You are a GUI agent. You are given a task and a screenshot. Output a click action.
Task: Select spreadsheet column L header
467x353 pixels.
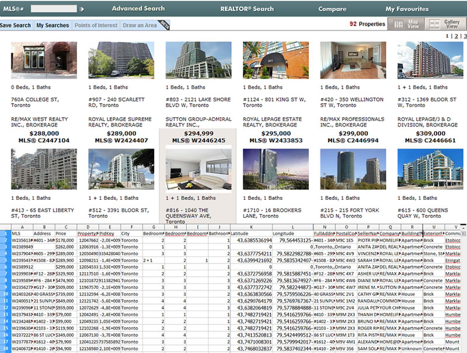(x=292, y=227)
